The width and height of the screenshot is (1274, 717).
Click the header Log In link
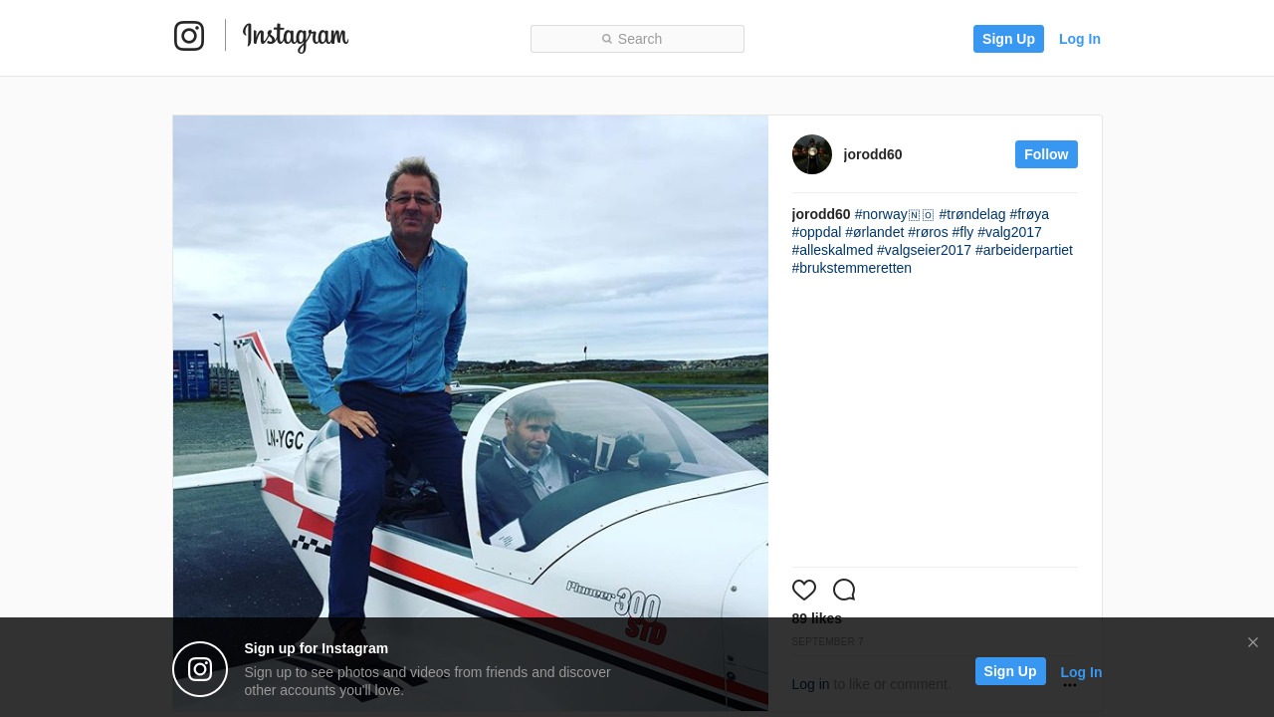click(x=1080, y=39)
